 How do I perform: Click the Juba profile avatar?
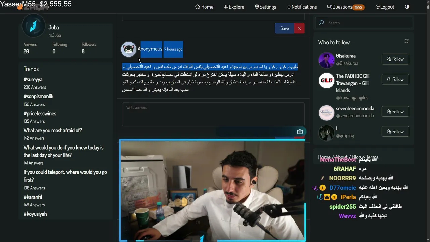click(33, 26)
